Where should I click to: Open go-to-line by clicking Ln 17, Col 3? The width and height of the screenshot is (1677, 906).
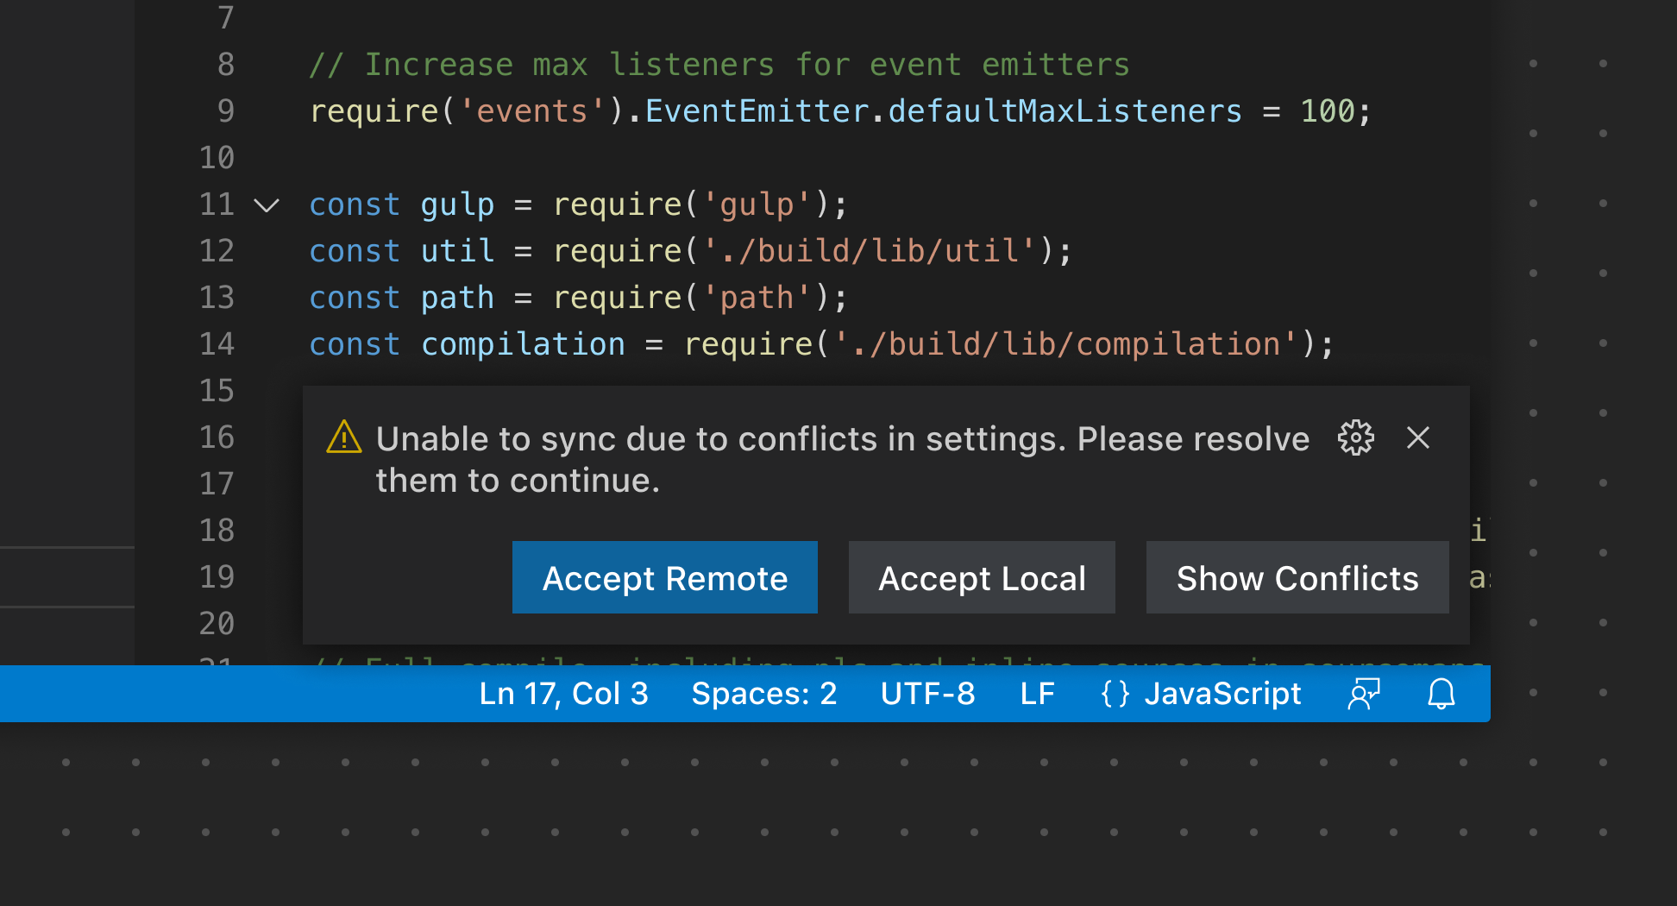(564, 694)
